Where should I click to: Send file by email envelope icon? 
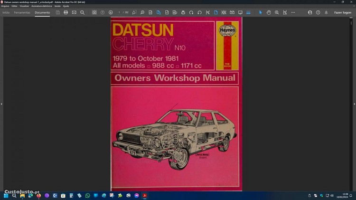74,12
